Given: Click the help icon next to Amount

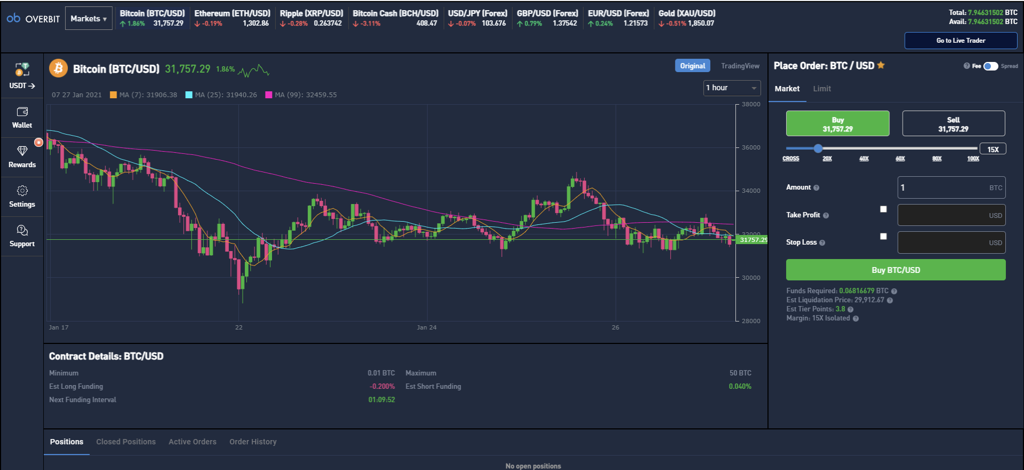Looking at the screenshot, I should pos(816,188).
